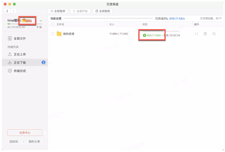Click remaining time 22:52:34

coord(175,35)
